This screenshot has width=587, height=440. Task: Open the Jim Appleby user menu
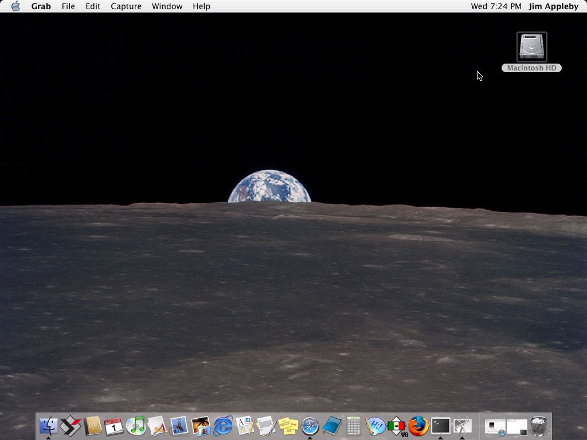pos(553,6)
